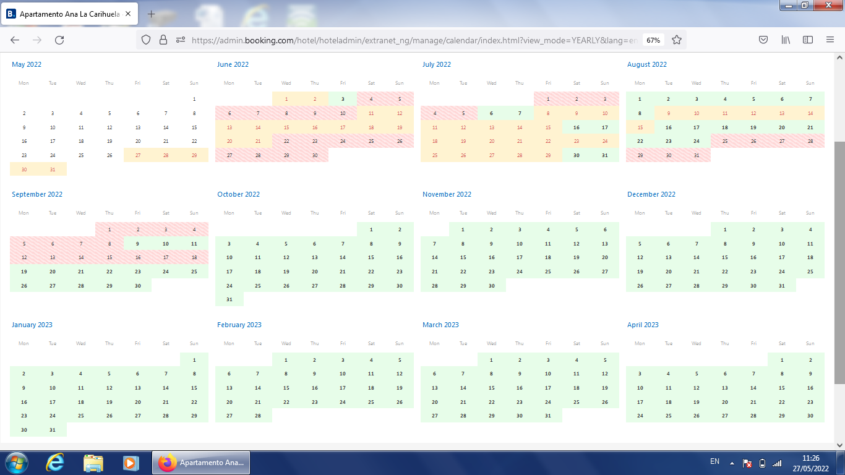Click the padlock site security icon

163,40
